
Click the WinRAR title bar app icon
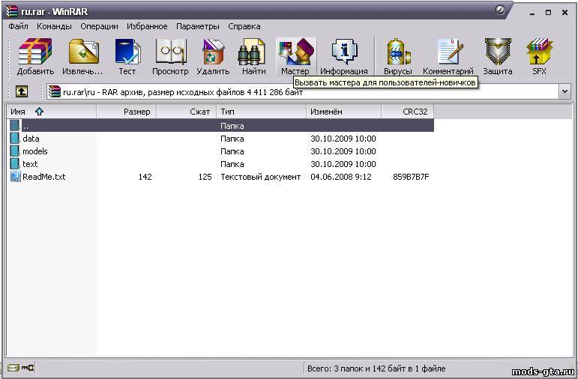(x=12, y=11)
